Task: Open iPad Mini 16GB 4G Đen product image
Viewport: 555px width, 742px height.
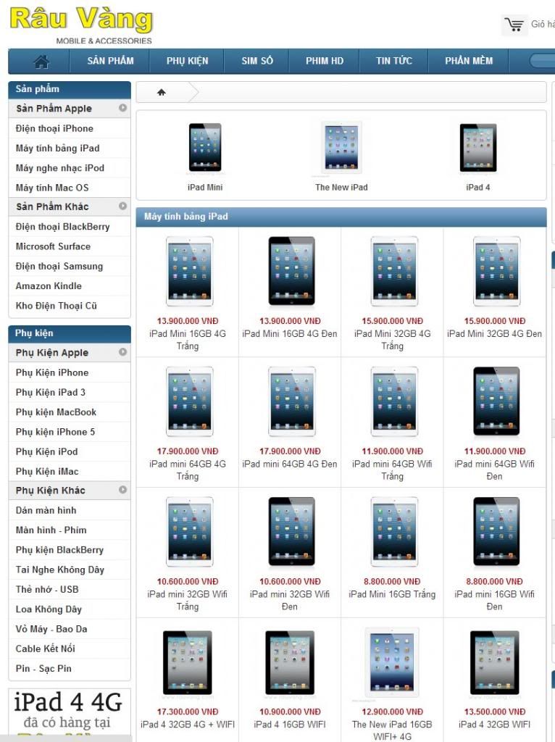Action: [291, 271]
